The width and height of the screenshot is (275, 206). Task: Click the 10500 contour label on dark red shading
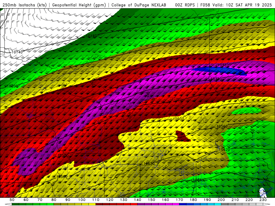click(x=63, y=156)
